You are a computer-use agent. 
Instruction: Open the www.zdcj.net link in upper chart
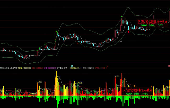pyautogui.click(x=152, y=25)
